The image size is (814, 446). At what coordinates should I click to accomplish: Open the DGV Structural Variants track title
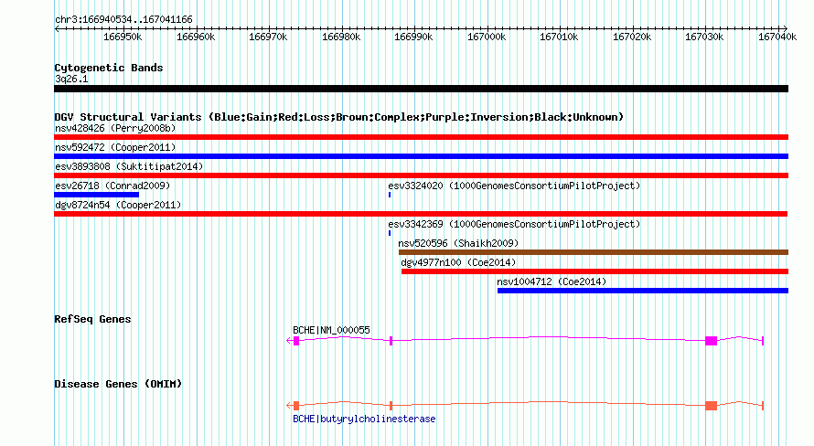[339, 117]
